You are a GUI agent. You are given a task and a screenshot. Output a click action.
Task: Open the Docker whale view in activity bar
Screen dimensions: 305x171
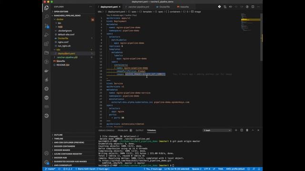(47, 71)
